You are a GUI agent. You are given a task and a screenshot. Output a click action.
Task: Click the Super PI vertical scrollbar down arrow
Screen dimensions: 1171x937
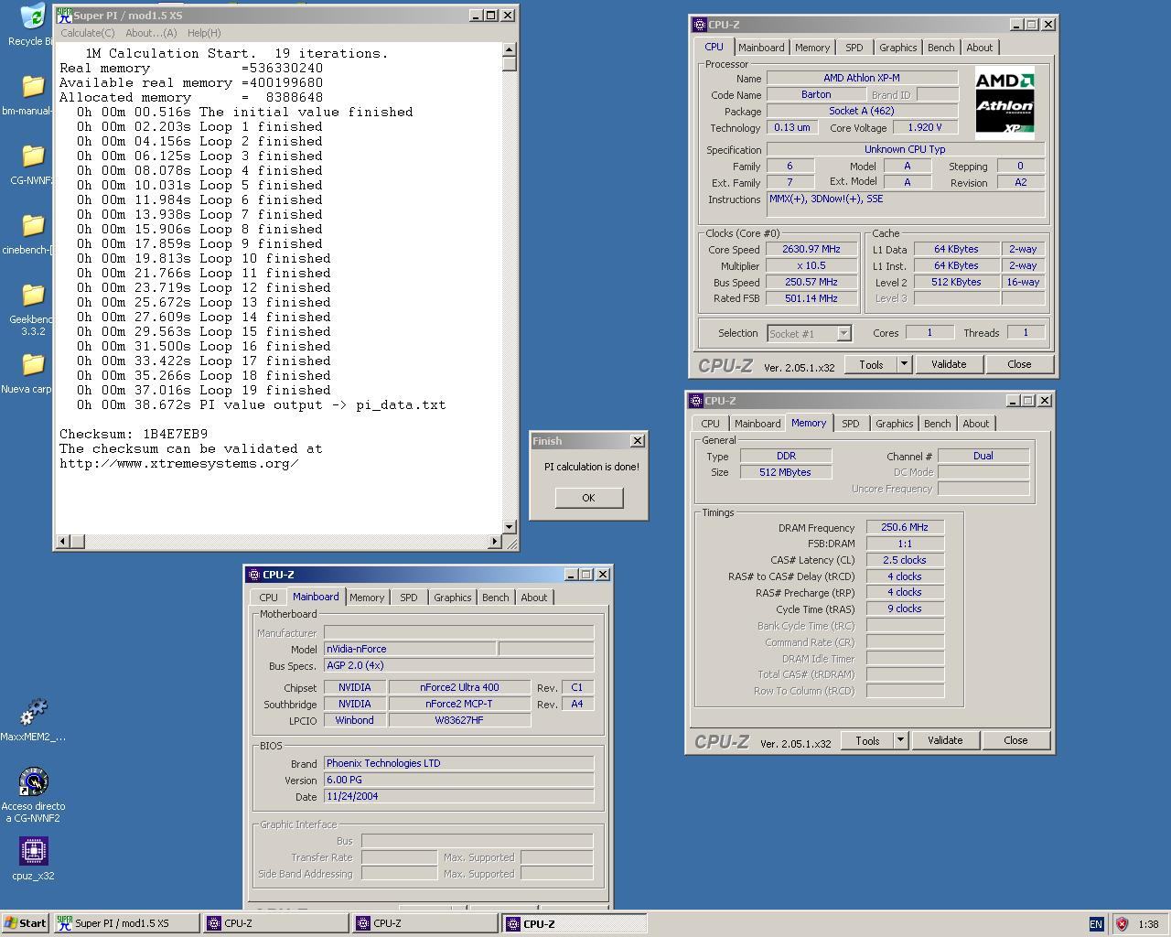click(x=510, y=527)
